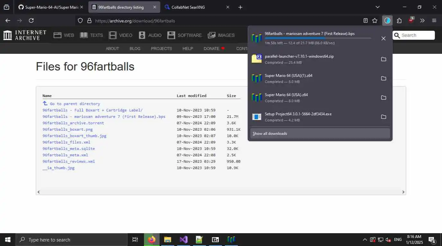Screen dimensions: 442x246
Task: Open the WEB section of Internet Archive
Action: tap(64, 35)
